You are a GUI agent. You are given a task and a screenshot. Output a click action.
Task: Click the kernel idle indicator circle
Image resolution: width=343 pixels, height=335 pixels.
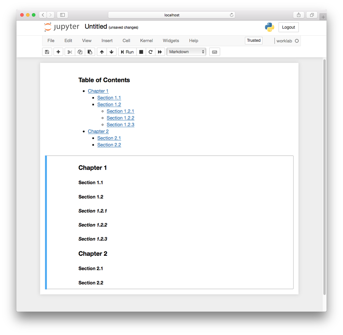(297, 41)
